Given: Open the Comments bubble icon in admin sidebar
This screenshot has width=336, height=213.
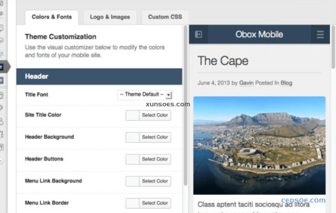Looking at the screenshot, I should pyautogui.click(x=1, y=28).
